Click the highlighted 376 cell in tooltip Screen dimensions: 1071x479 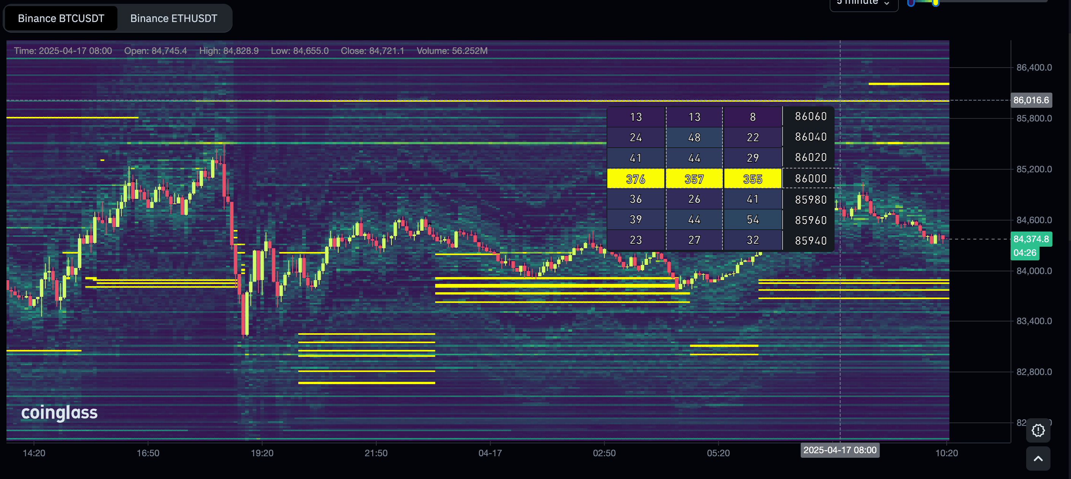[x=635, y=179]
